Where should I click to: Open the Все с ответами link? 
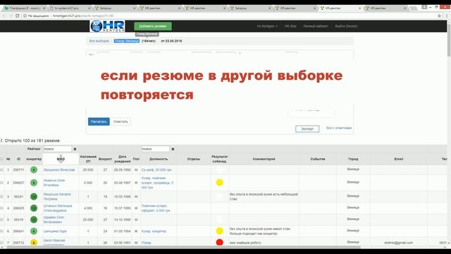pyautogui.click(x=339, y=128)
